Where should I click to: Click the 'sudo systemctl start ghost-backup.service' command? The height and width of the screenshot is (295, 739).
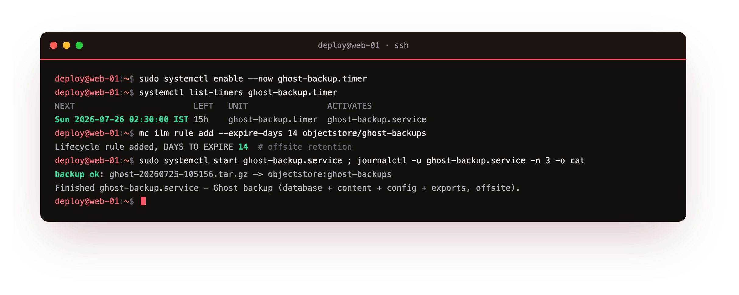point(240,161)
